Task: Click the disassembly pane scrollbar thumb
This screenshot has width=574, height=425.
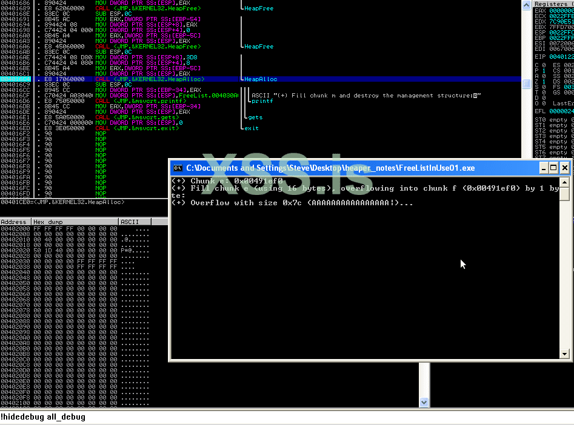Action: (x=526, y=84)
